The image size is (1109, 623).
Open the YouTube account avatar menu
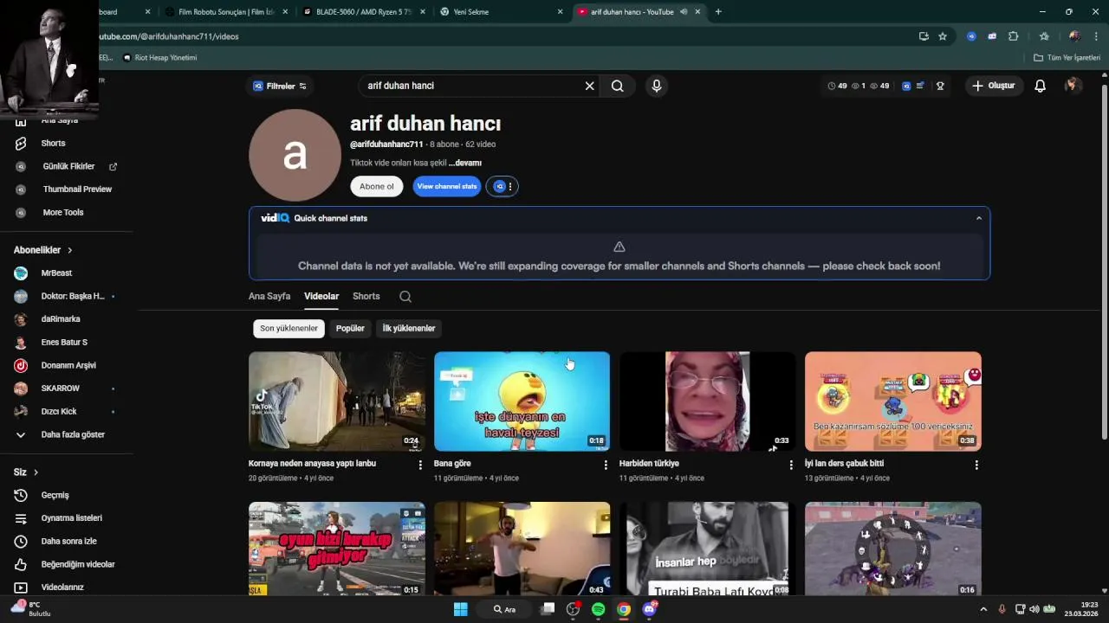pyautogui.click(x=1072, y=85)
